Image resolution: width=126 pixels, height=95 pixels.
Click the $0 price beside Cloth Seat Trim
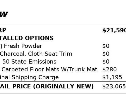click(106, 54)
